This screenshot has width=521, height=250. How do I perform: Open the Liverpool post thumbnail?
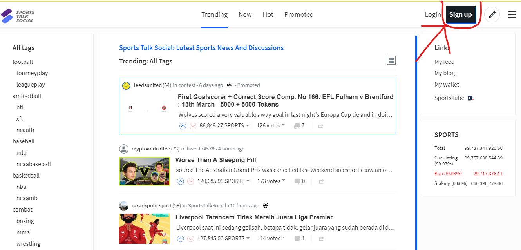pyautogui.click(x=145, y=228)
